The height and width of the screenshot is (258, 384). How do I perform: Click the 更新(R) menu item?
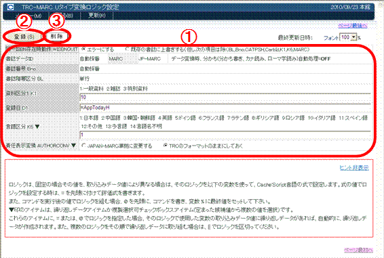97,16
